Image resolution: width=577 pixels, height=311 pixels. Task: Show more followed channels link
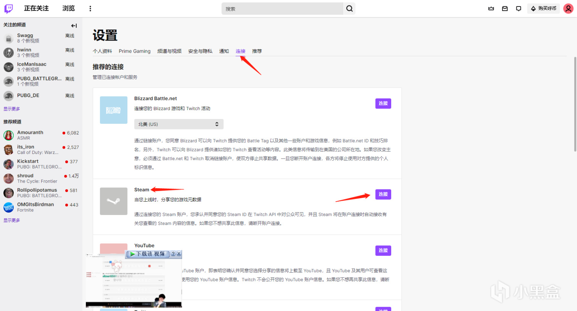tap(12, 109)
